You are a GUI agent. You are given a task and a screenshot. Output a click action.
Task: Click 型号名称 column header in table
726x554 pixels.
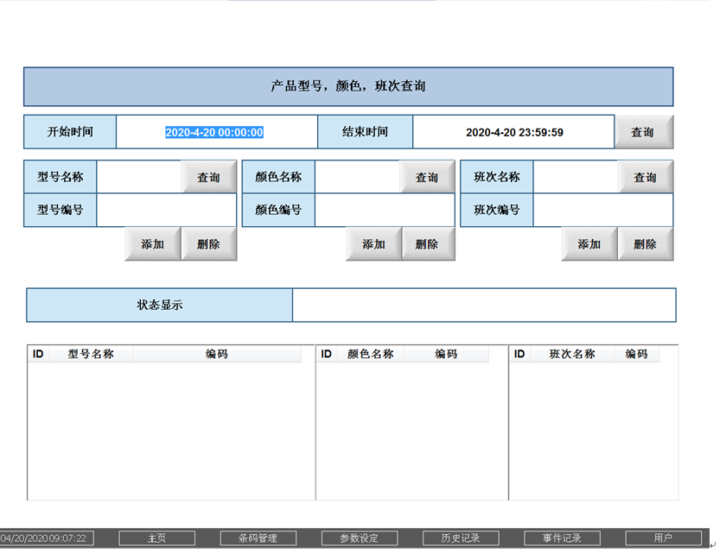[x=91, y=354]
